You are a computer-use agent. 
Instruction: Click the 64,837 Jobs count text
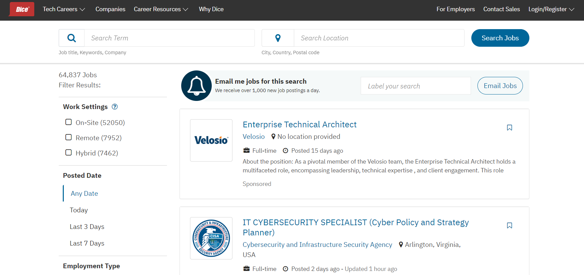(x=78, y=75)
